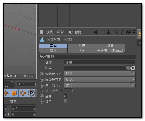The image size is (145, 121).
Task: Click the timeline ruler at frame 90
Action: pyautogui.click(x=13, y=84)
